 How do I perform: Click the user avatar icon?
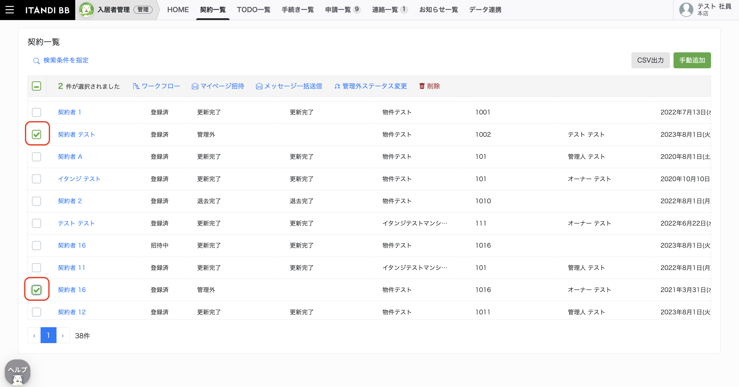point(686,10)
